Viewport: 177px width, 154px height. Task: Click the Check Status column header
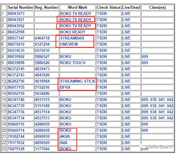pos(109,7)
